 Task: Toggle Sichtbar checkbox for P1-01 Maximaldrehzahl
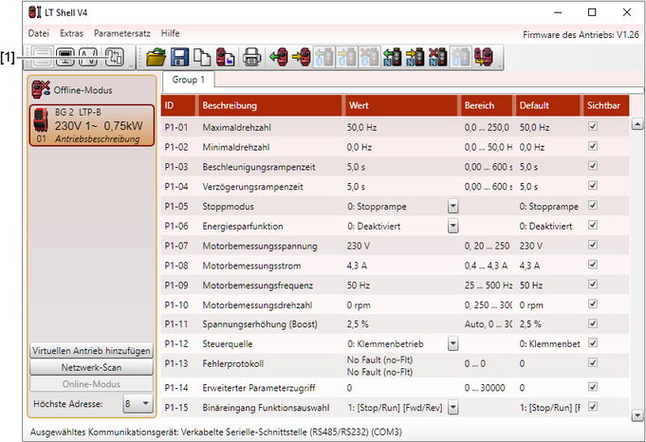(593, 126)
